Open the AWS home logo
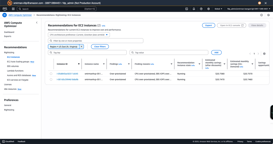 5,9
